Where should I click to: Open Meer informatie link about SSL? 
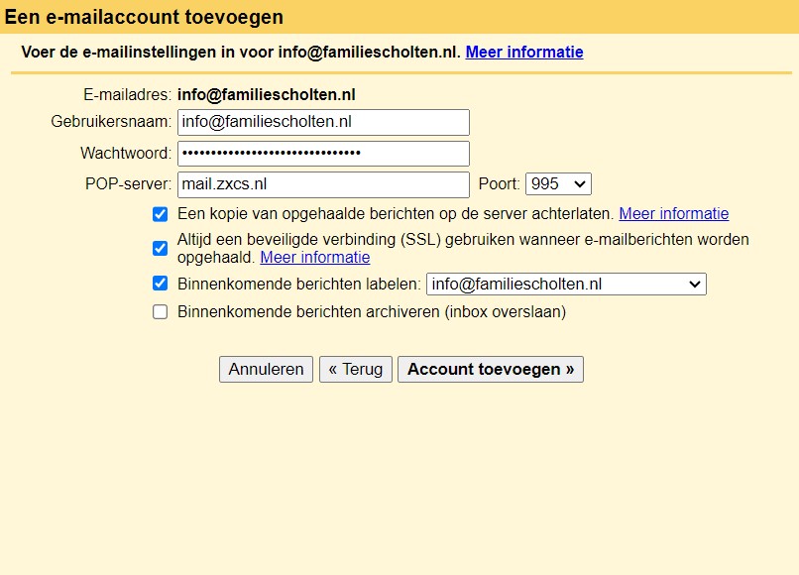[x=315, y=258]
